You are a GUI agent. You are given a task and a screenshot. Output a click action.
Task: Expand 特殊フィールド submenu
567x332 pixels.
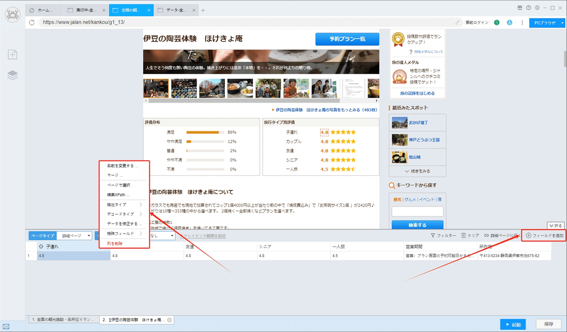tap(125, 233)
